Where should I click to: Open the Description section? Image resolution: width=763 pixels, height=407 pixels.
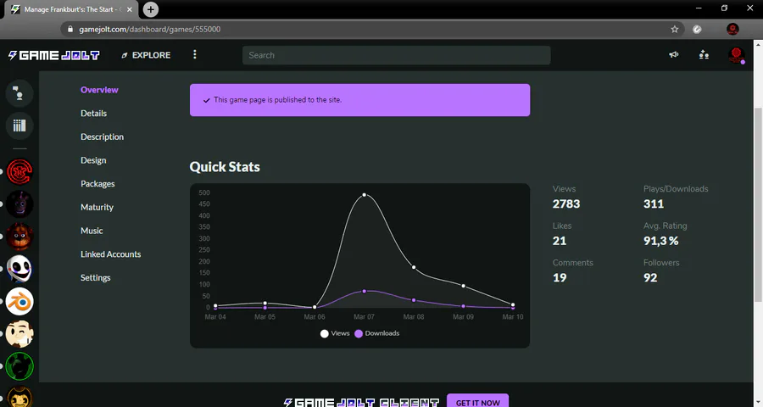pos(103,137)
